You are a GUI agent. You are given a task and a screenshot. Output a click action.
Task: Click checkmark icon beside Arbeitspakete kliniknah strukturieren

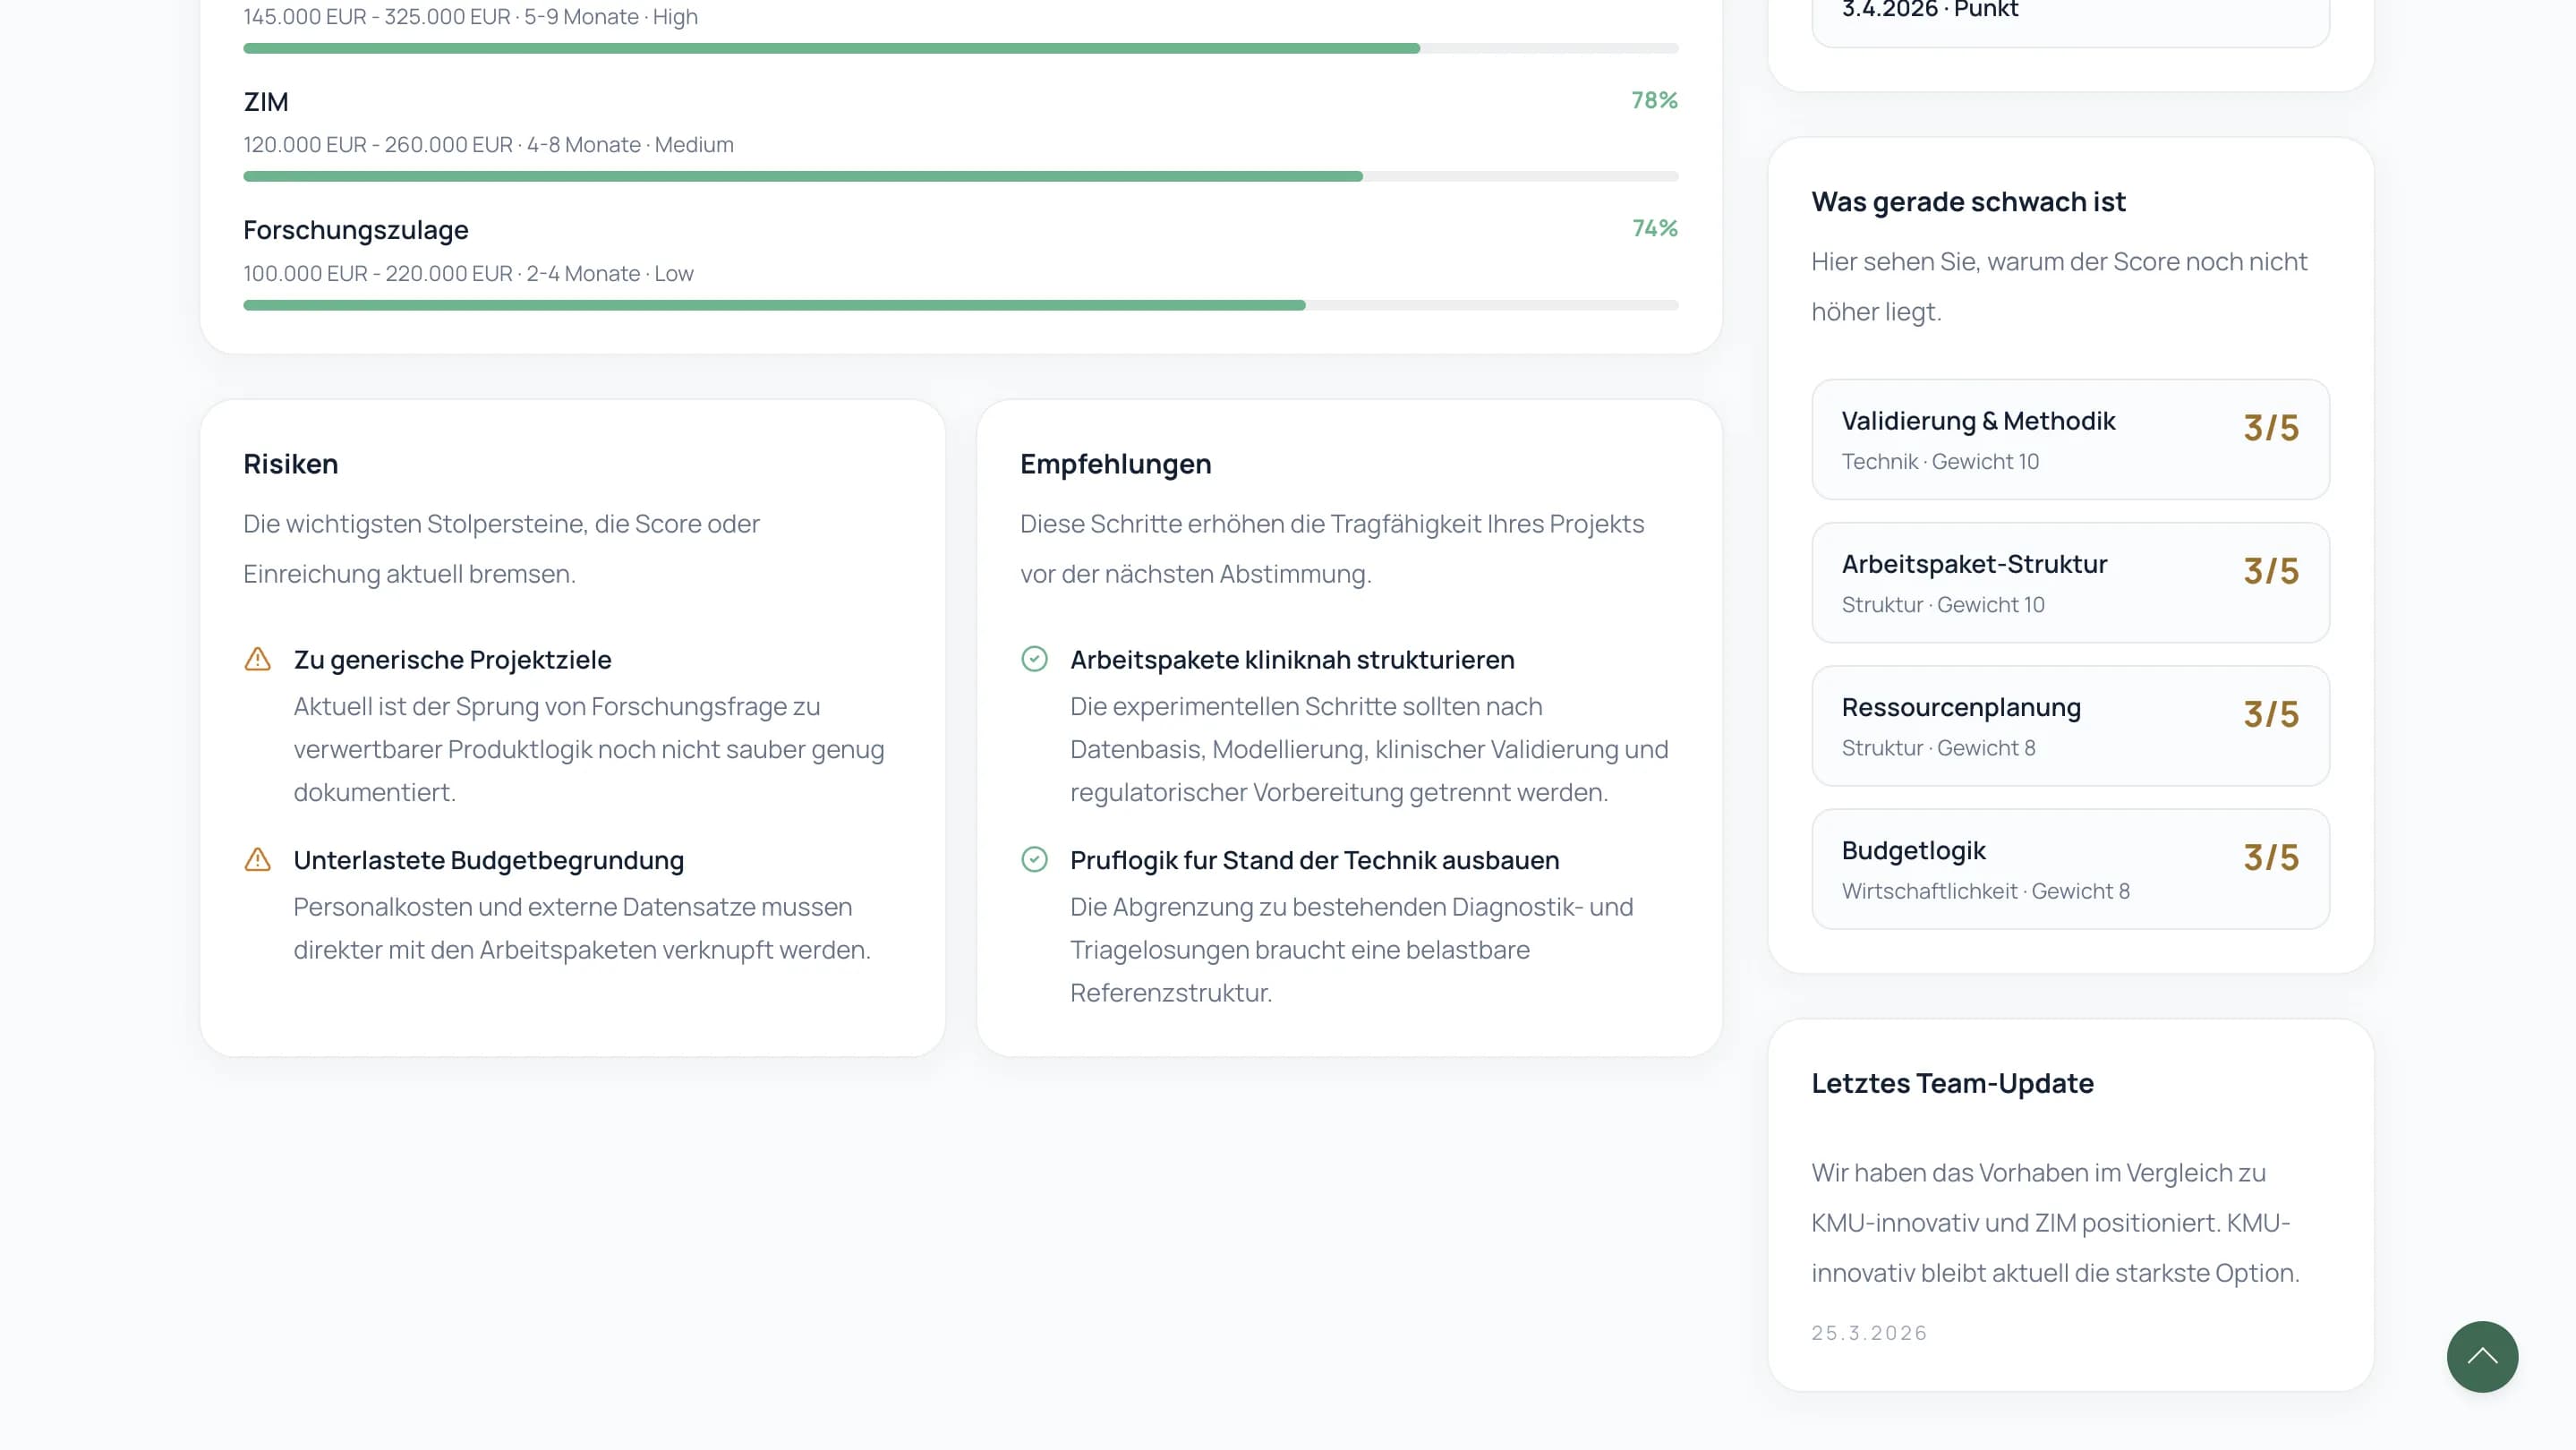(x=1034, y=659)
